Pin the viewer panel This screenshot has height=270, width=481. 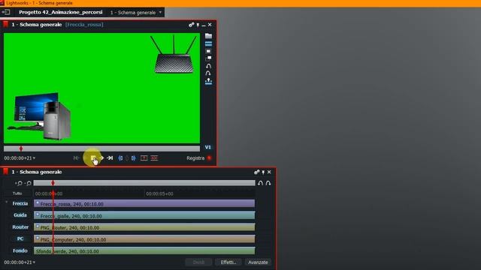pyautogui.click(x=198, y=25)
